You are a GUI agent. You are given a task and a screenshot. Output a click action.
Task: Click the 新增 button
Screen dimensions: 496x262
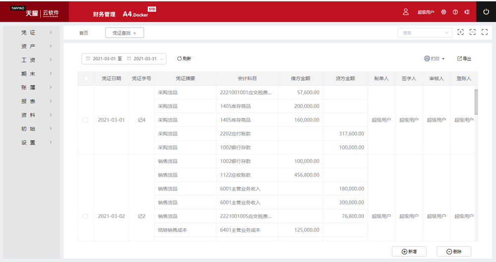coord(409,252)
